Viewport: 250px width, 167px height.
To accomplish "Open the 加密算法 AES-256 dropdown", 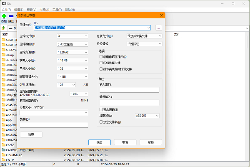I will tap(147, 116).
